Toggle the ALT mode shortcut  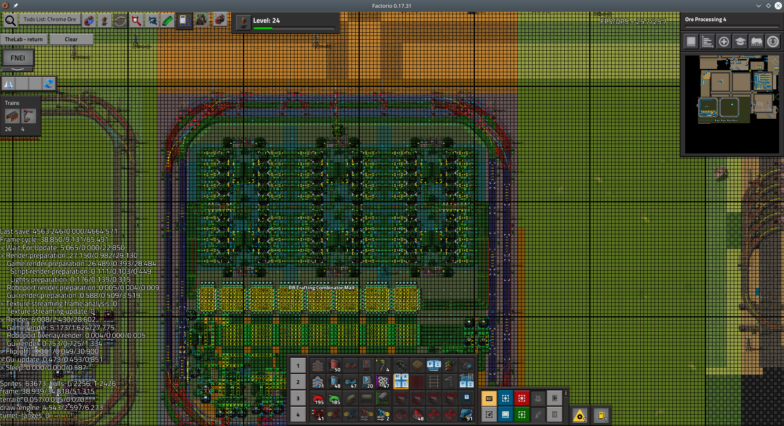489,398
